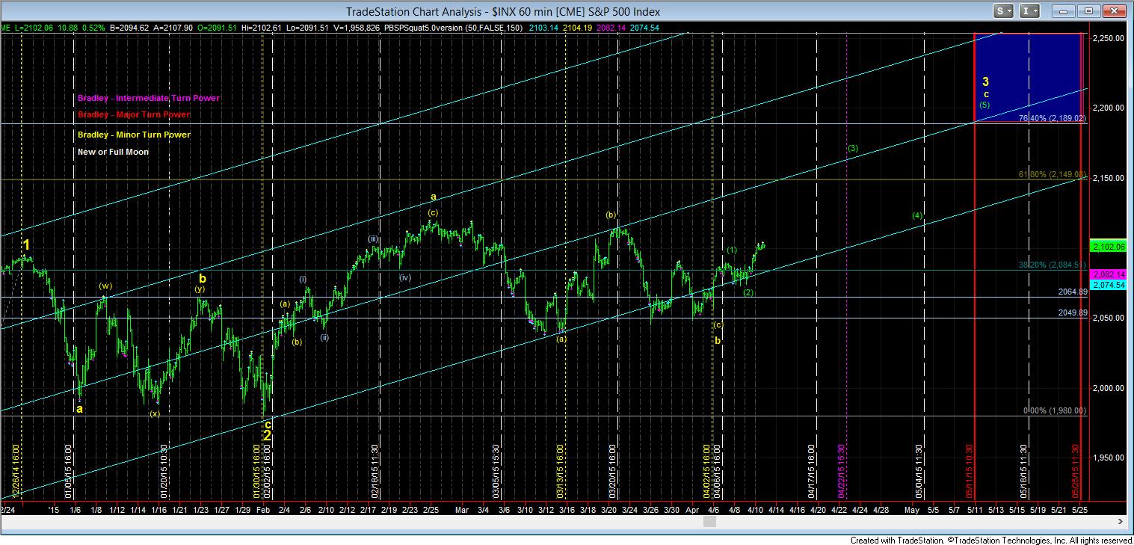Select the 2064.89 horizontal level label

coord(1072,292)
